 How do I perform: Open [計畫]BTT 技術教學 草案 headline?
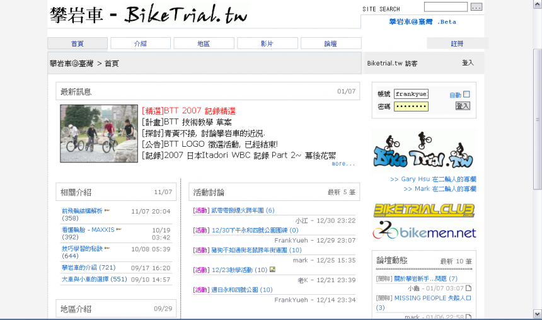tap(187, 122)
